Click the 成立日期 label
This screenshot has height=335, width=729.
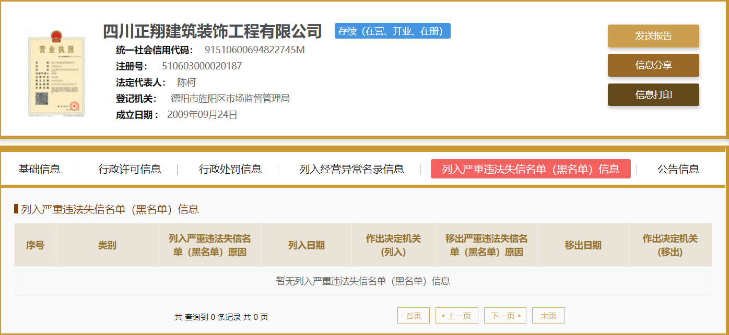point(137,115)
